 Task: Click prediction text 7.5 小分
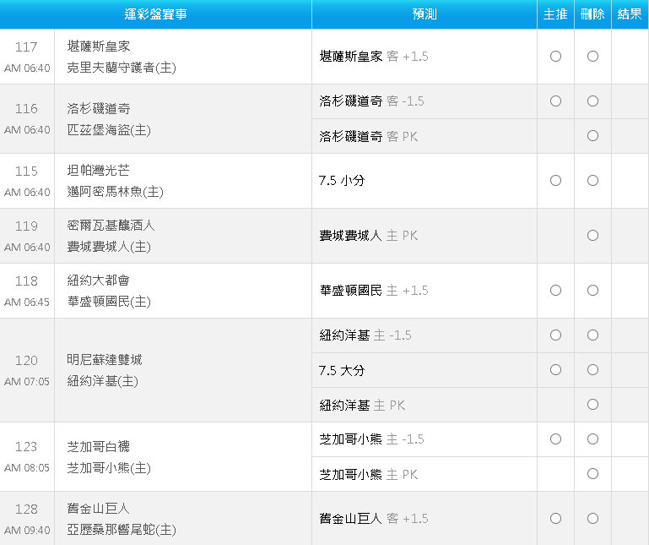coord(342,180)
